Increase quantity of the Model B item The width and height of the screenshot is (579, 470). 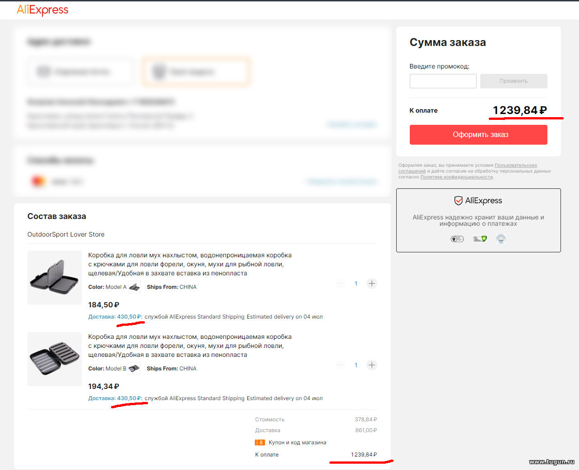(x=371, y=365)
